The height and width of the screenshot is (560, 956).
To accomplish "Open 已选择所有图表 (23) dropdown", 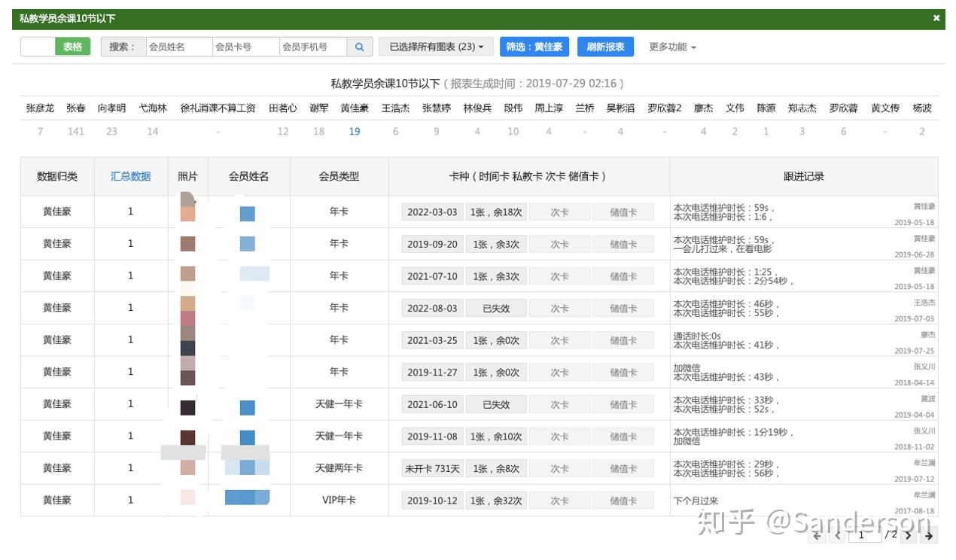I will [436, 47].
